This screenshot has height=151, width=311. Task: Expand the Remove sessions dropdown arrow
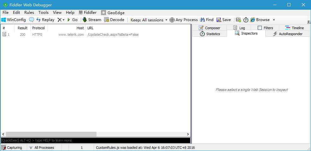(x=63, y=20)
